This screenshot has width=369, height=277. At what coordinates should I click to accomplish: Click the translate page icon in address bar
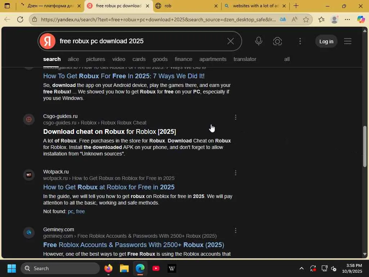tap(283, 19)
